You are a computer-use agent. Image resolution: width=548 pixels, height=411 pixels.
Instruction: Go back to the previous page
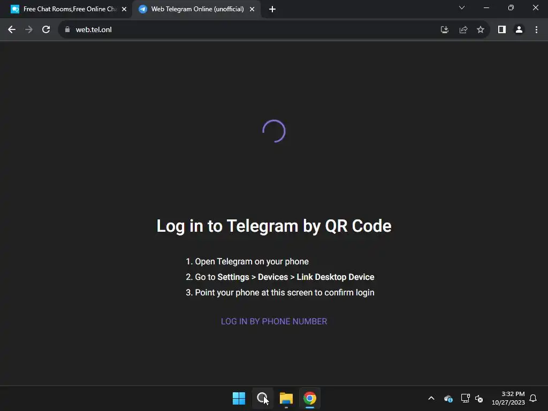click(x=12, y=30)
